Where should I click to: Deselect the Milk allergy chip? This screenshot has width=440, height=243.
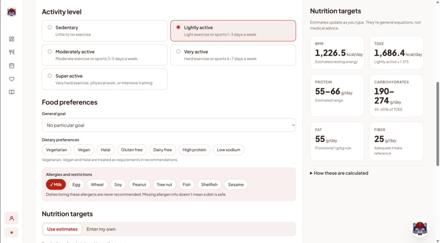(56, 185)
